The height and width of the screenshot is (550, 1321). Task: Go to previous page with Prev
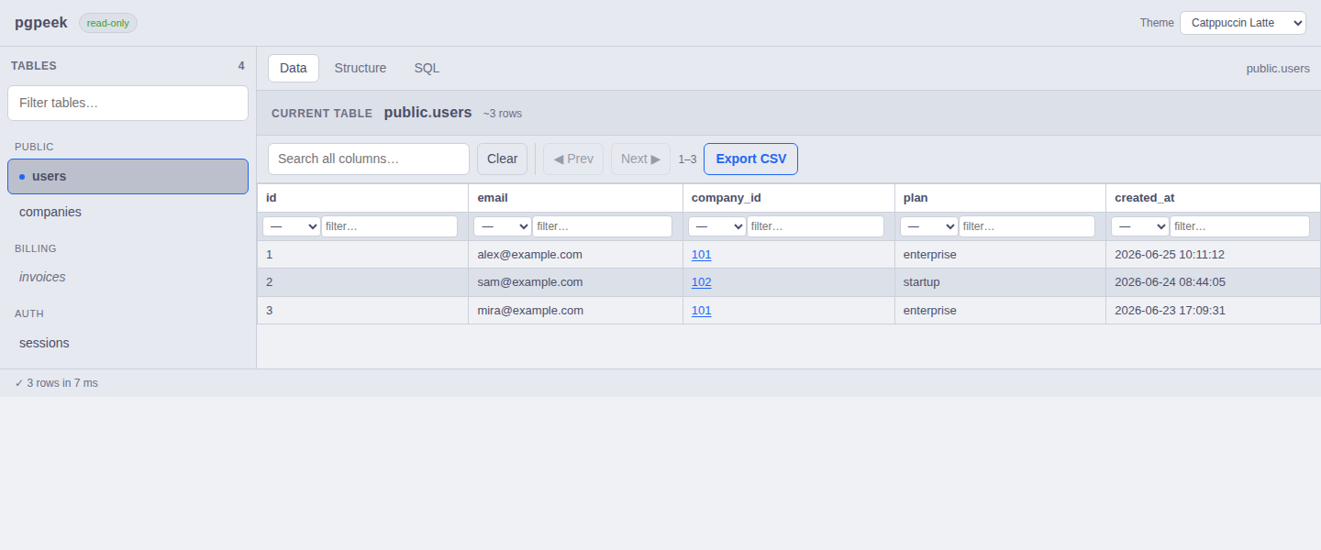point(573,159)
